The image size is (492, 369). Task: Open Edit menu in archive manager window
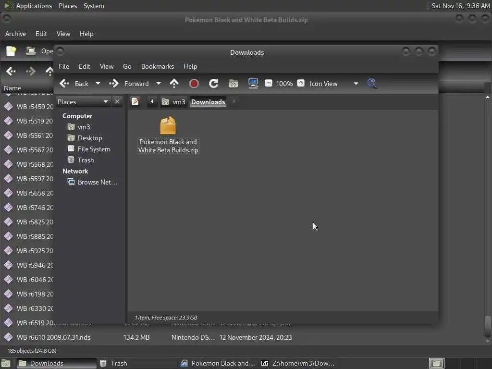(41, 34)
